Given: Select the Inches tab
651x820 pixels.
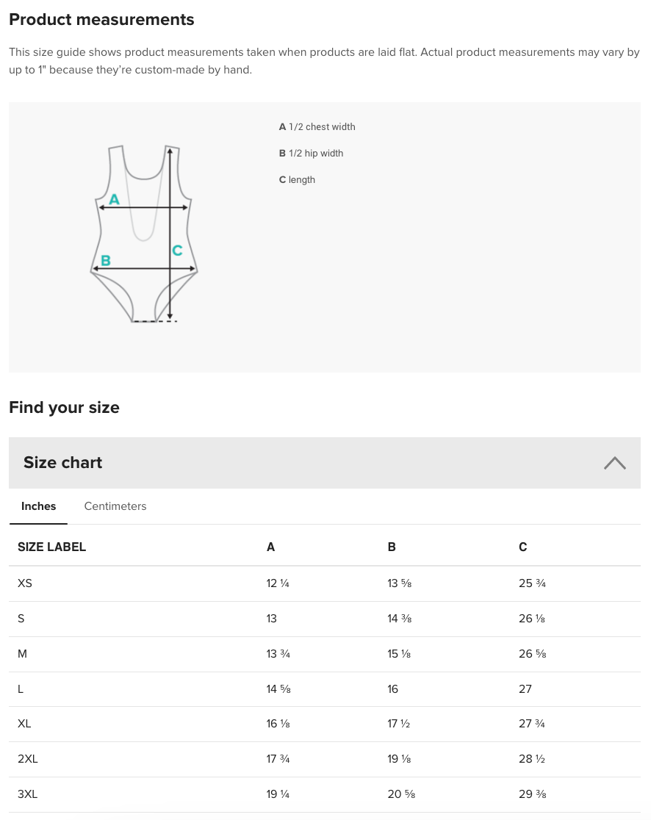Looking at the screenshot, I should pyautogui.click(x=39, y=506).
